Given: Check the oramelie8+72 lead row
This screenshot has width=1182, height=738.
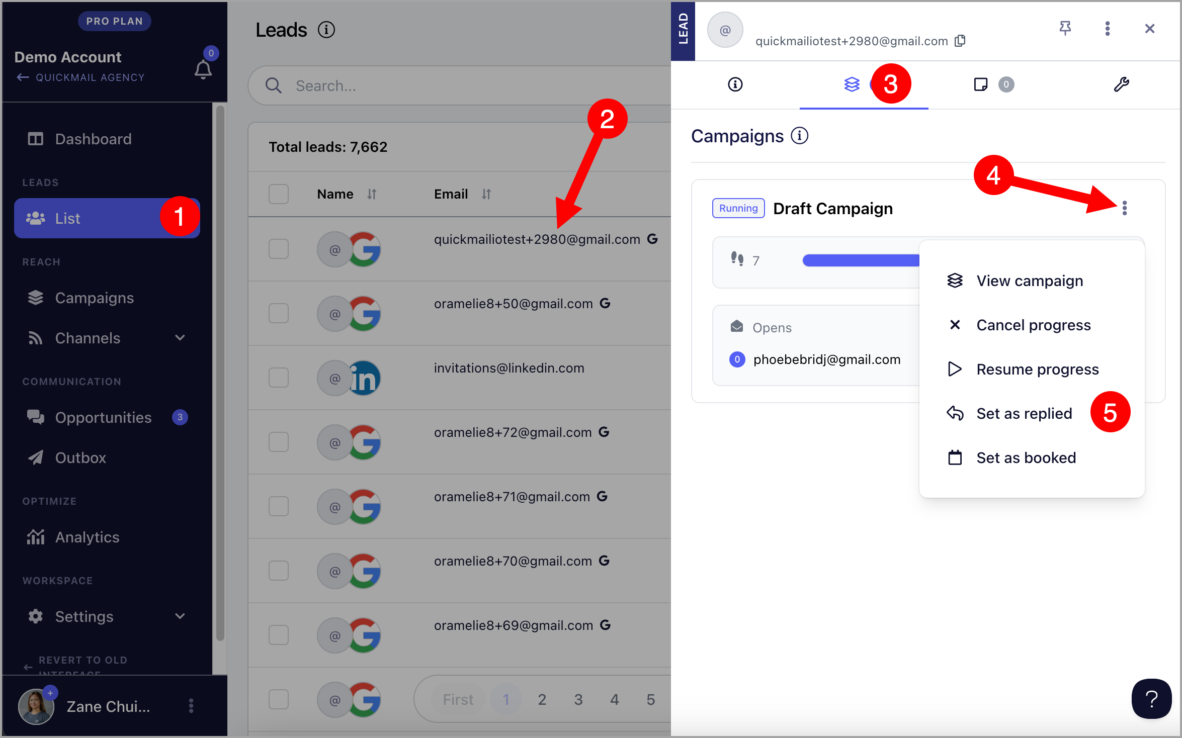Looking at the screenshot, I should pos(279,442).
